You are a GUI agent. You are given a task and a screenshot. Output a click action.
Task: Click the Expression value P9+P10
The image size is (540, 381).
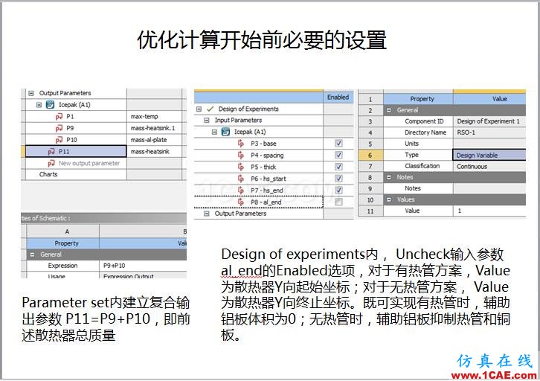tap(143, 266)
